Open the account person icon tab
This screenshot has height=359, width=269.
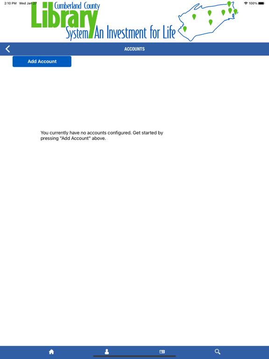coord(107,352)
